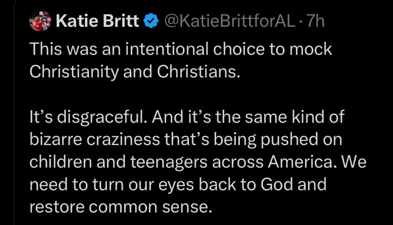
Task: Click the phrase "bizarre craziness"
Action: (94, 140)
